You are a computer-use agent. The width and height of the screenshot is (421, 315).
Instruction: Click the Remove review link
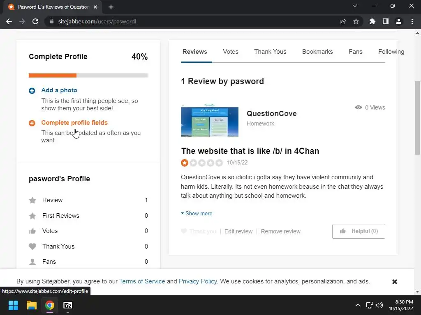click(280, 231)
